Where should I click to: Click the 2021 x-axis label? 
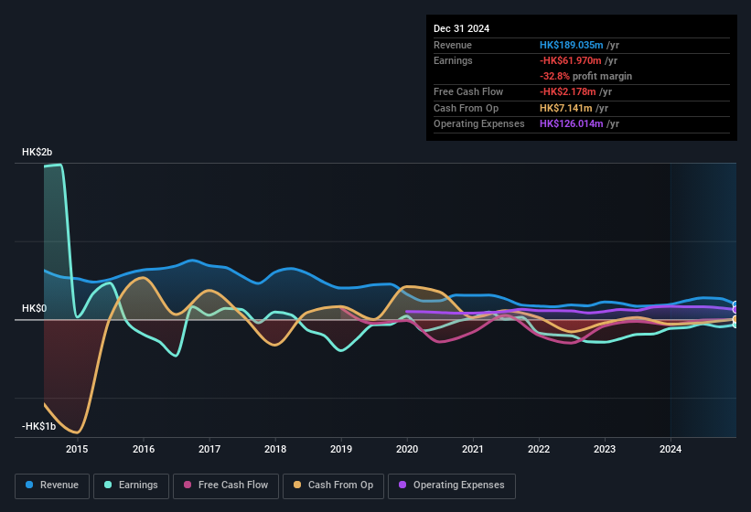click(x=473, y=449)
